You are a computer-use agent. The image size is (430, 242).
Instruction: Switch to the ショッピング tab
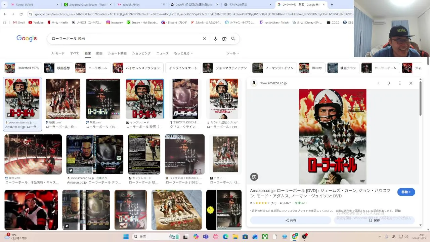pos(141,53)
